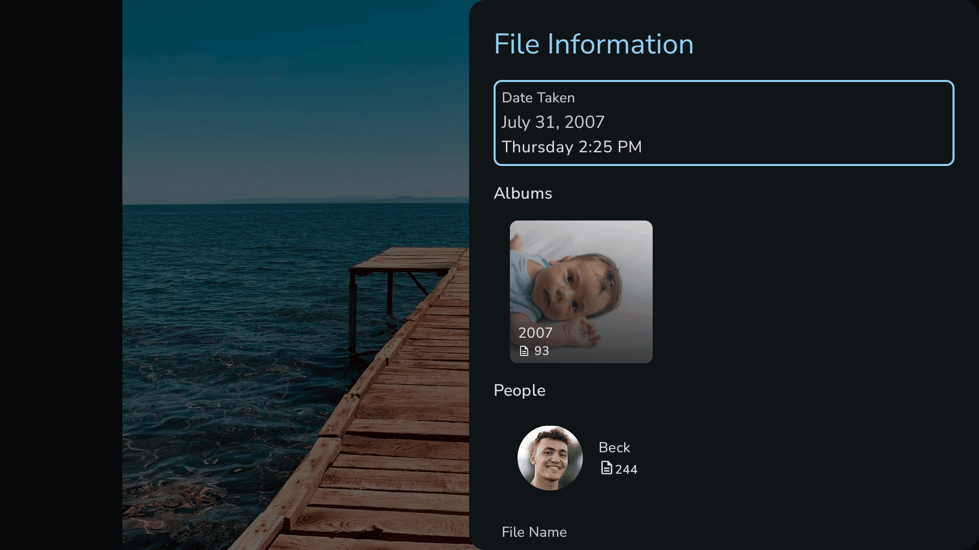Click Beck's 244 photo count
The image size is (979, 550).
[x=626, y=470]
